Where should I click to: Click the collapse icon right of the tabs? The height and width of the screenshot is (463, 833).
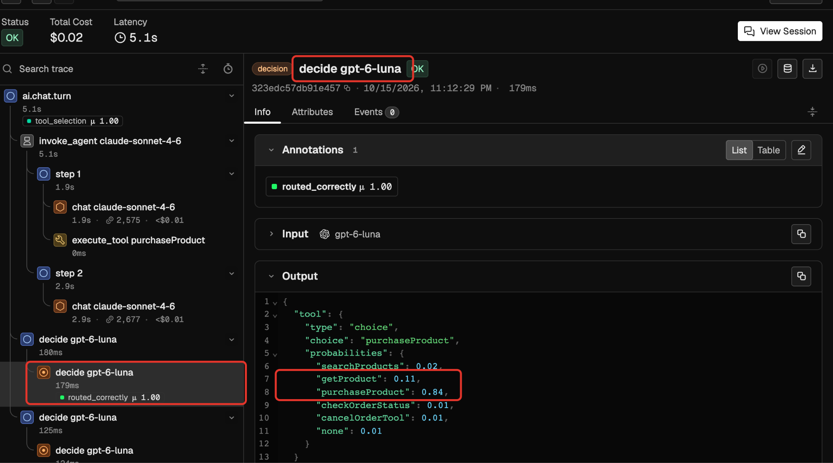point(812,112)
